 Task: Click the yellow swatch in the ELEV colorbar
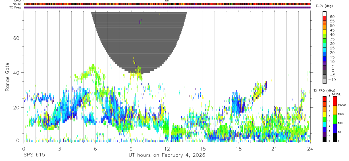(325, 32)
